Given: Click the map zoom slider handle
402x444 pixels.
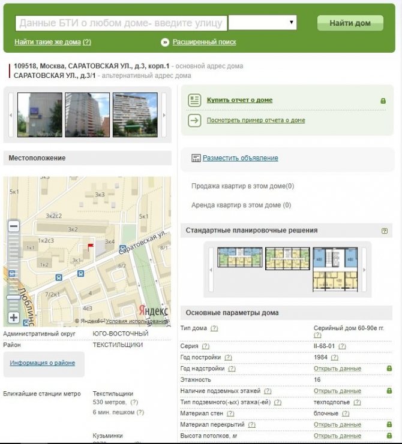Looking at the screenshot, I should click(13, 297).
